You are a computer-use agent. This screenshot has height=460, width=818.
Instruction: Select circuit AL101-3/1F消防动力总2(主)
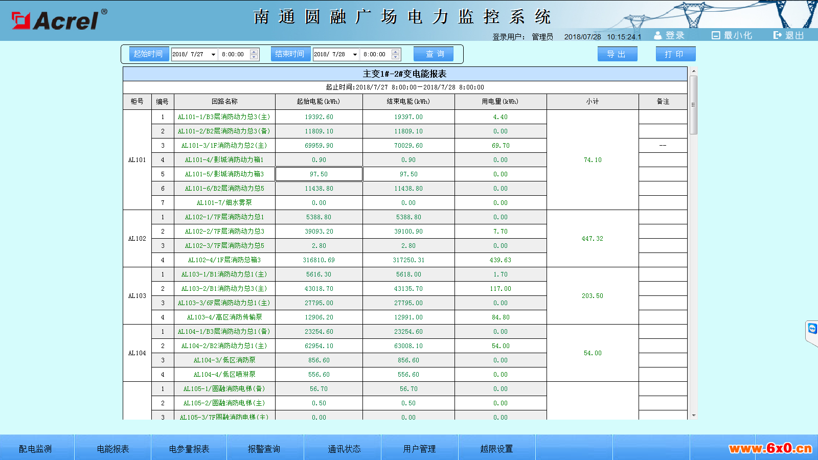[224, 146]
